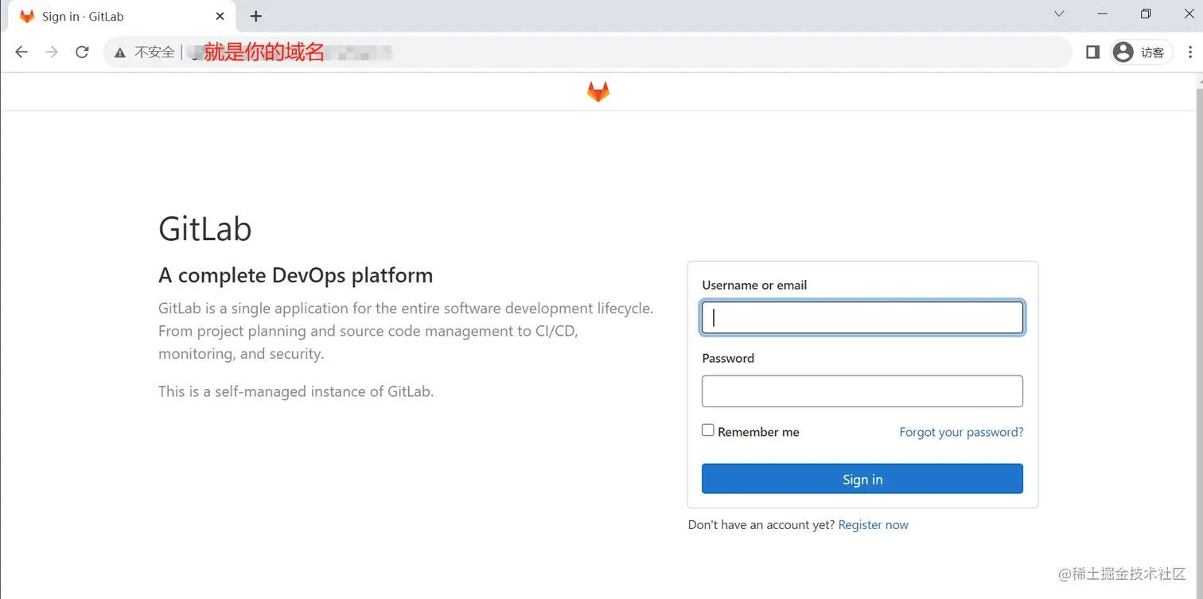Click into the Password field

[862, 391]
